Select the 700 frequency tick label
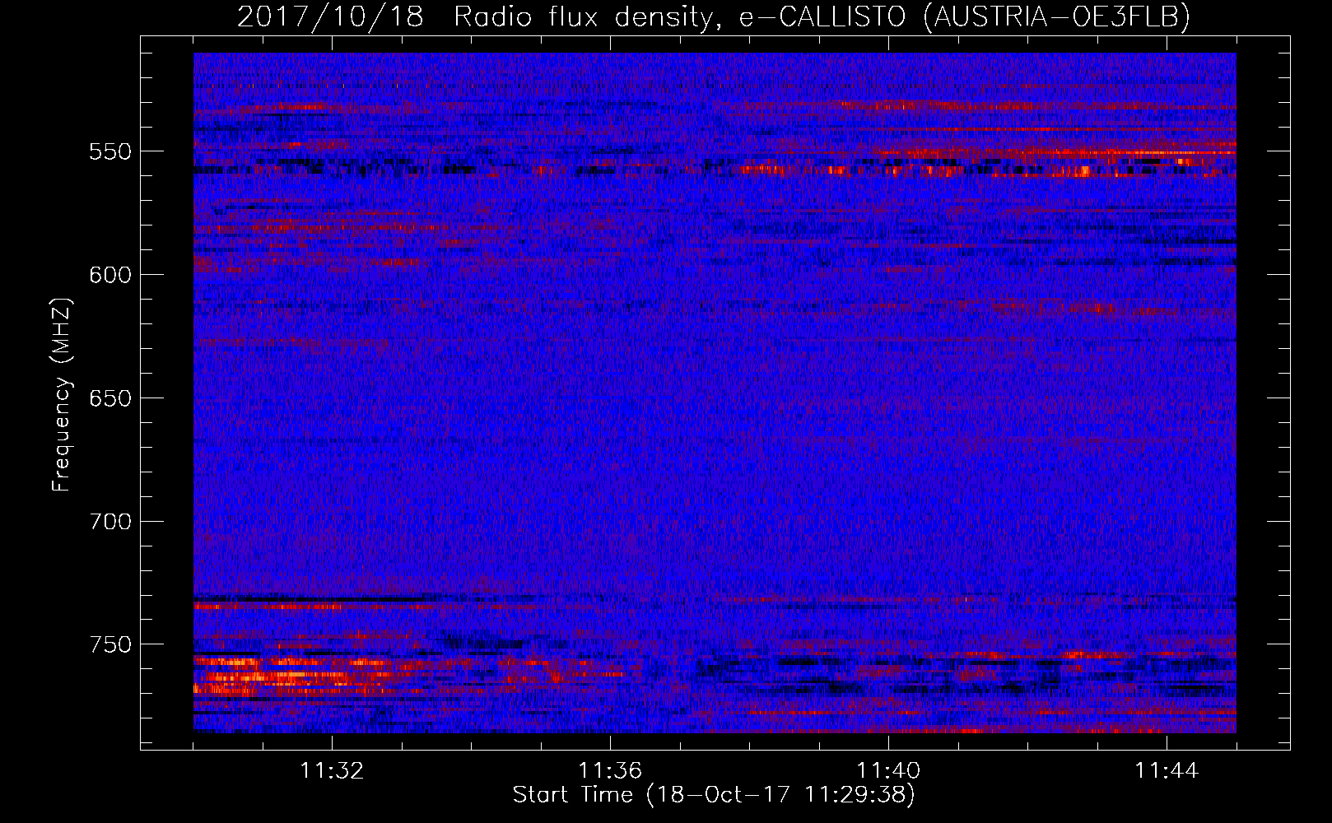This screenshot has width=1332, height=823. pos(110,522)
